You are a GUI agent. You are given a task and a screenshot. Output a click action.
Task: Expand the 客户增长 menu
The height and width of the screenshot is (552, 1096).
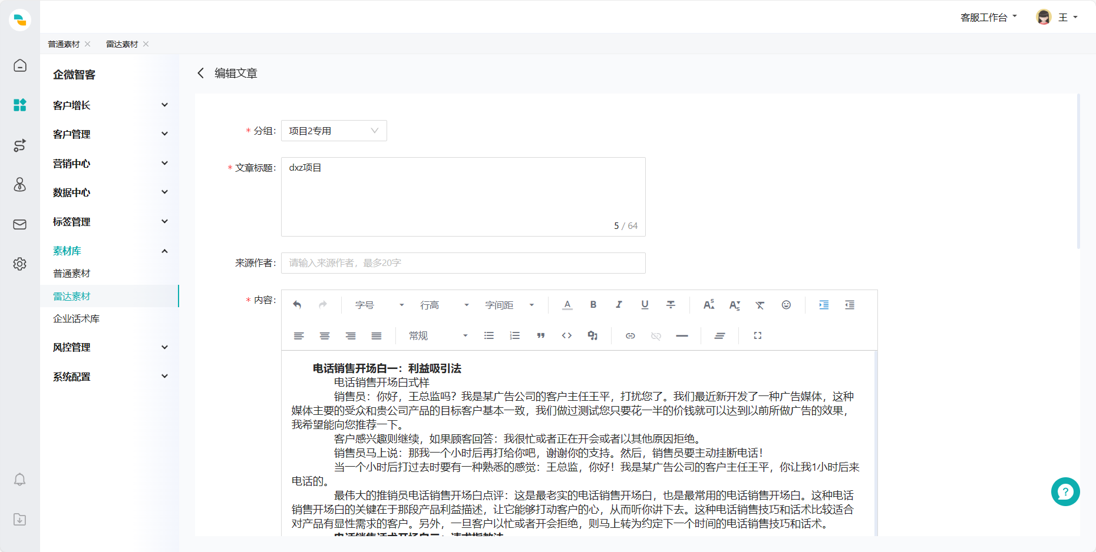pos(110,105)
